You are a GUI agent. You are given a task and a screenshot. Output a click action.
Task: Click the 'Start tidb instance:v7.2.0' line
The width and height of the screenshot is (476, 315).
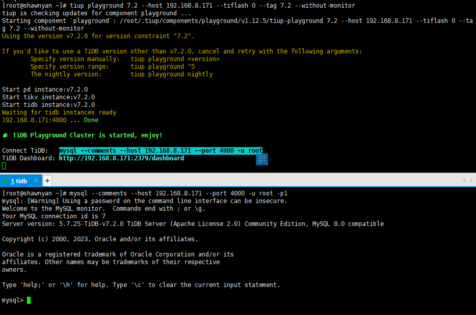click(x=48, y=105)
